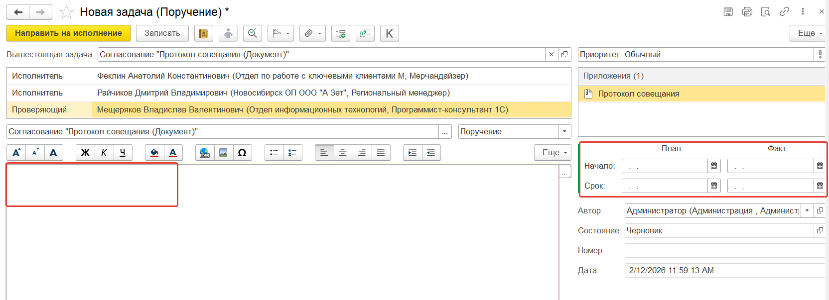This screenshot has height=300, width=829.
Task: Click the magnifier with checkmark icon
Action: click(253, 33)
